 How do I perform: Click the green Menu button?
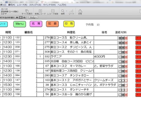(20, 24)
